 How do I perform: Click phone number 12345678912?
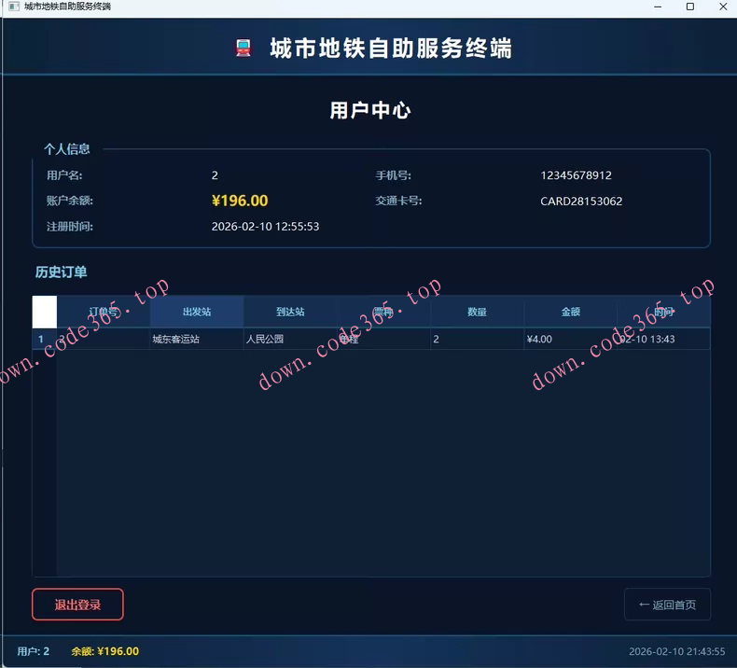click(x=576, y=175)
